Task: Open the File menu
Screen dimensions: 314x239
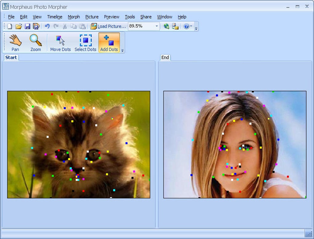Action: point(11,17)
